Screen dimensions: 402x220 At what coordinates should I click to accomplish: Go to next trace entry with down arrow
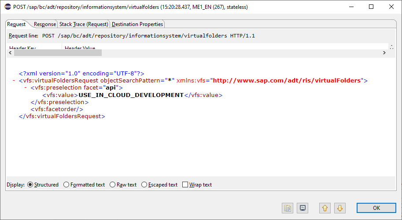click(x=340, y=208)
